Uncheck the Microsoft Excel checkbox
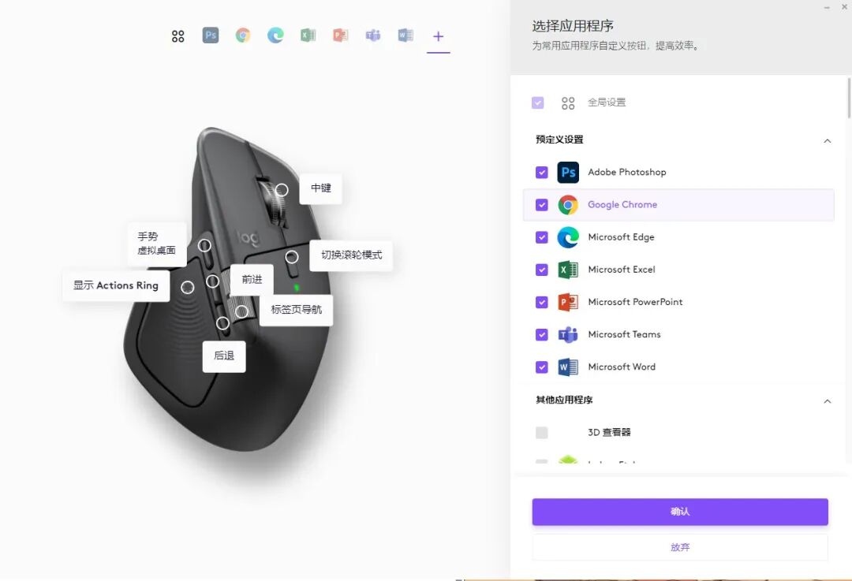 point(542,270)
